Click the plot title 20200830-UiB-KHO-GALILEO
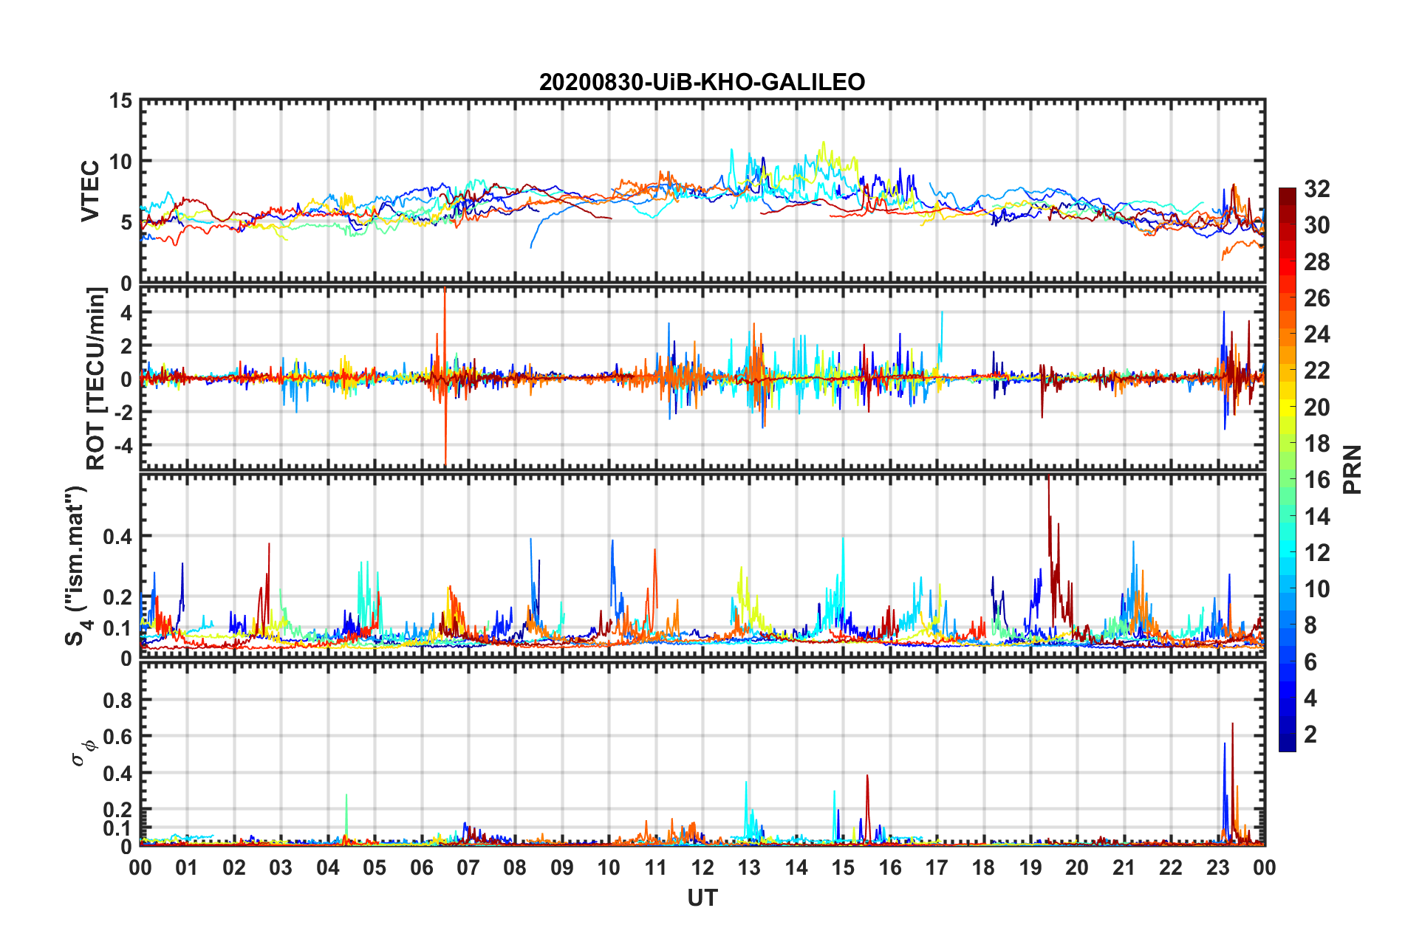The image size is (1405, 939). (702, 82)
